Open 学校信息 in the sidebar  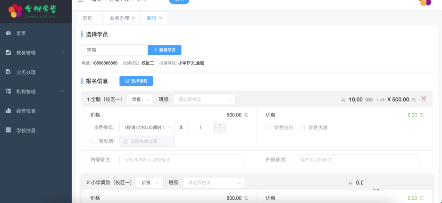[25, 130]
